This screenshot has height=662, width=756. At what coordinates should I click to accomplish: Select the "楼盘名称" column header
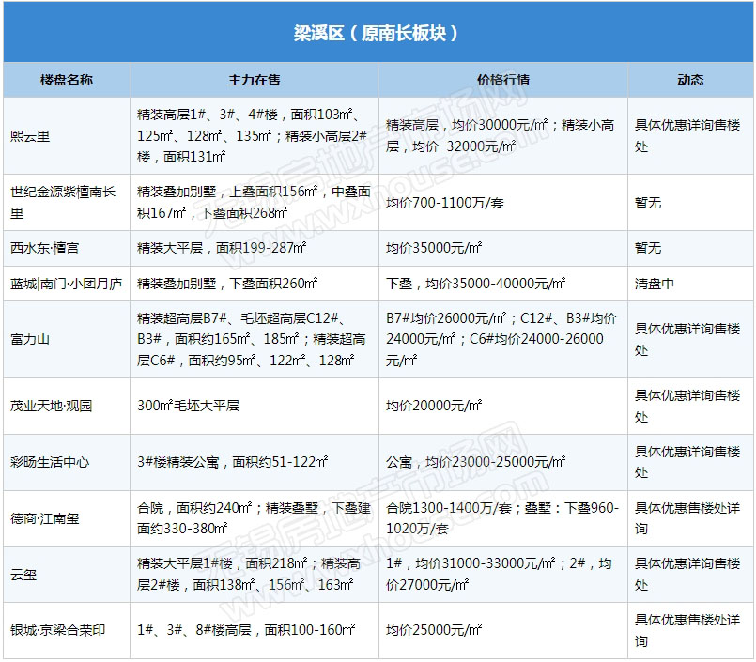[67, 80]
